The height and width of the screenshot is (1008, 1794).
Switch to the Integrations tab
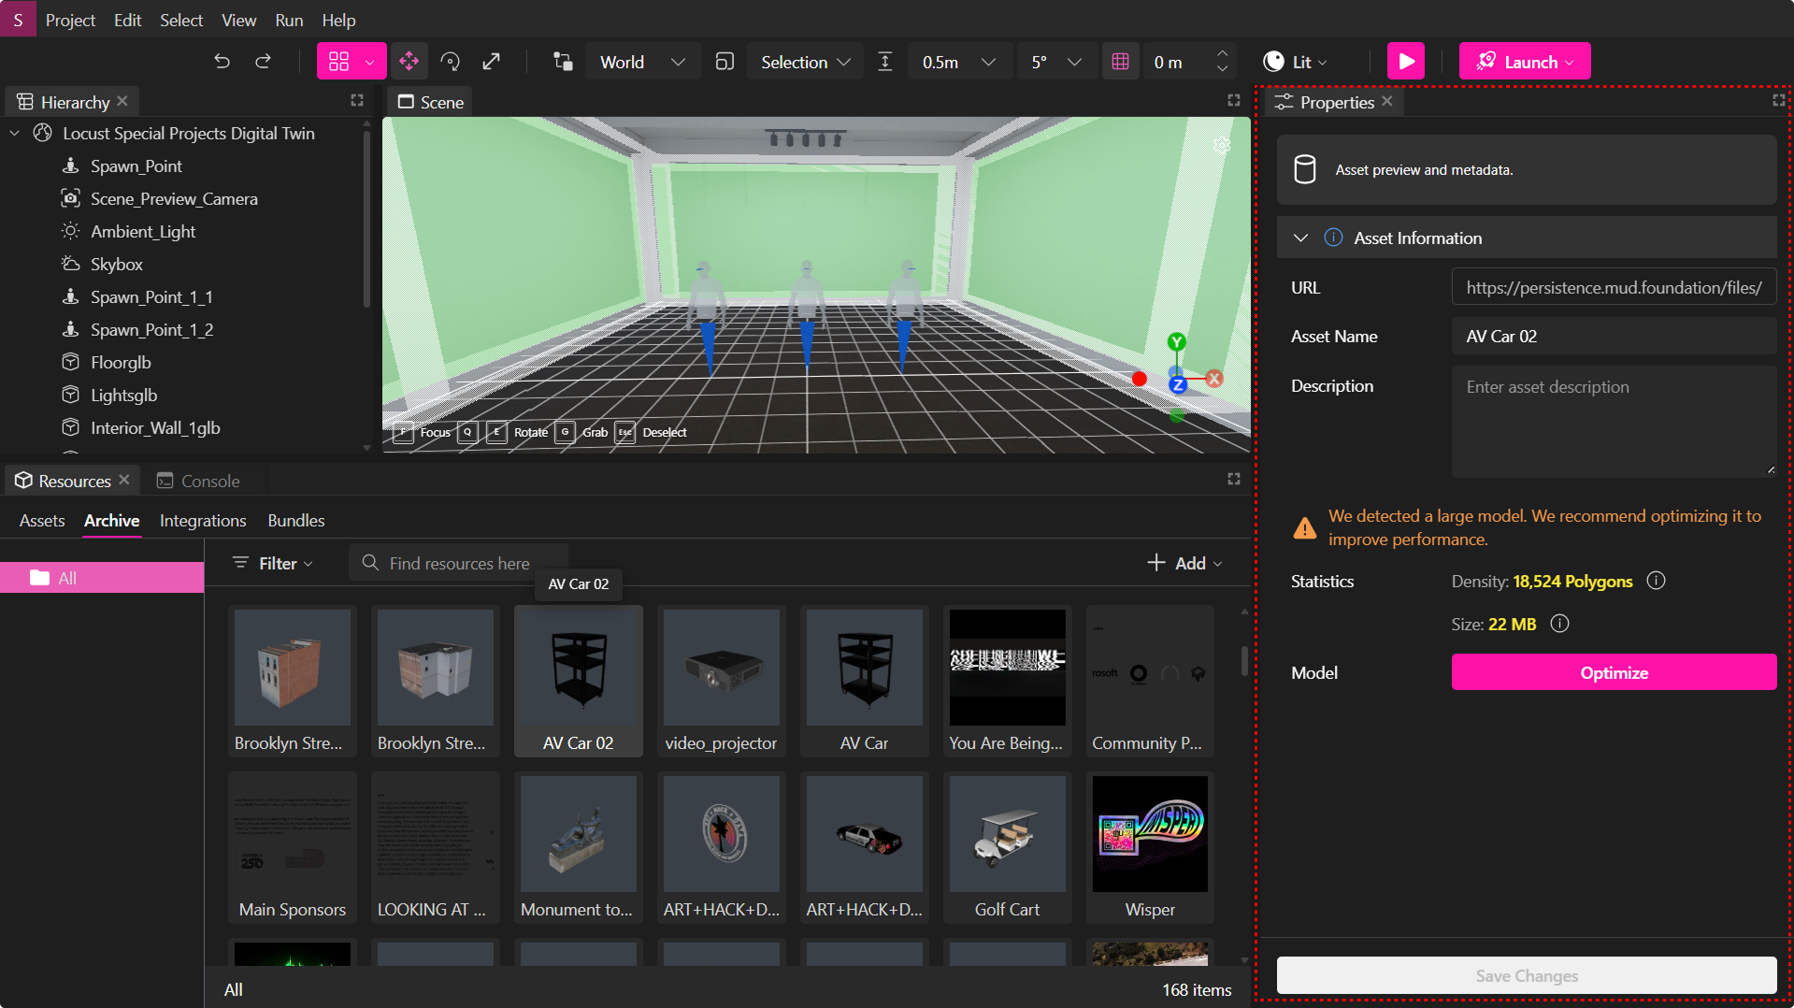tap(203, 521)
